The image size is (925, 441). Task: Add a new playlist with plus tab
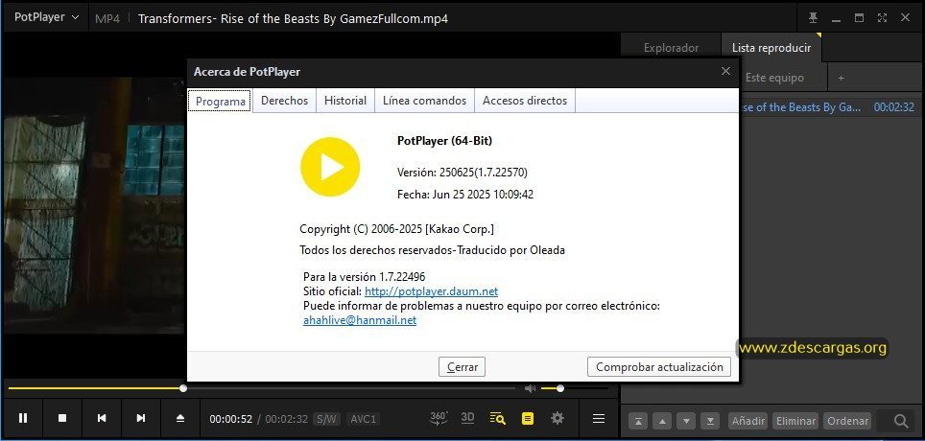pos(842,78)
